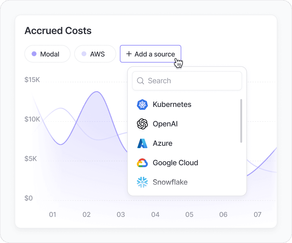Toggle the Modal source chip
Screen dimensions: 292x243
click(x=47, y=54)
